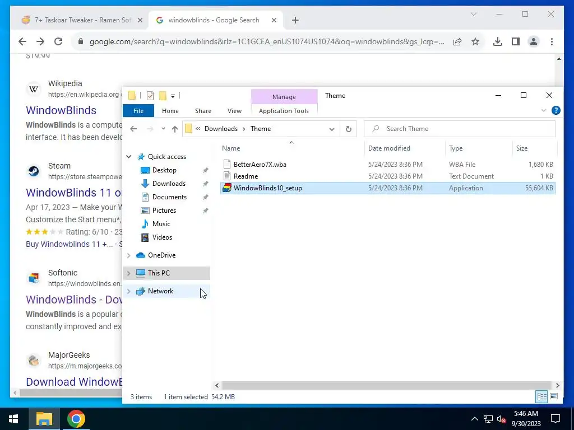
Task: Sort files by Size column
Action: pos(522,148)
